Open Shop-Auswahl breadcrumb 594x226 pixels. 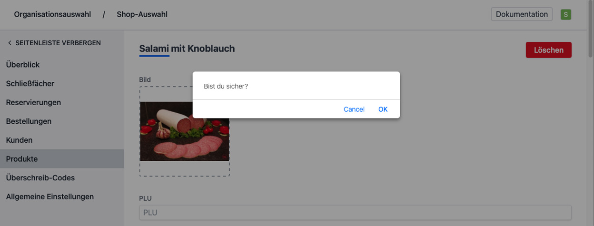point(142,14)
